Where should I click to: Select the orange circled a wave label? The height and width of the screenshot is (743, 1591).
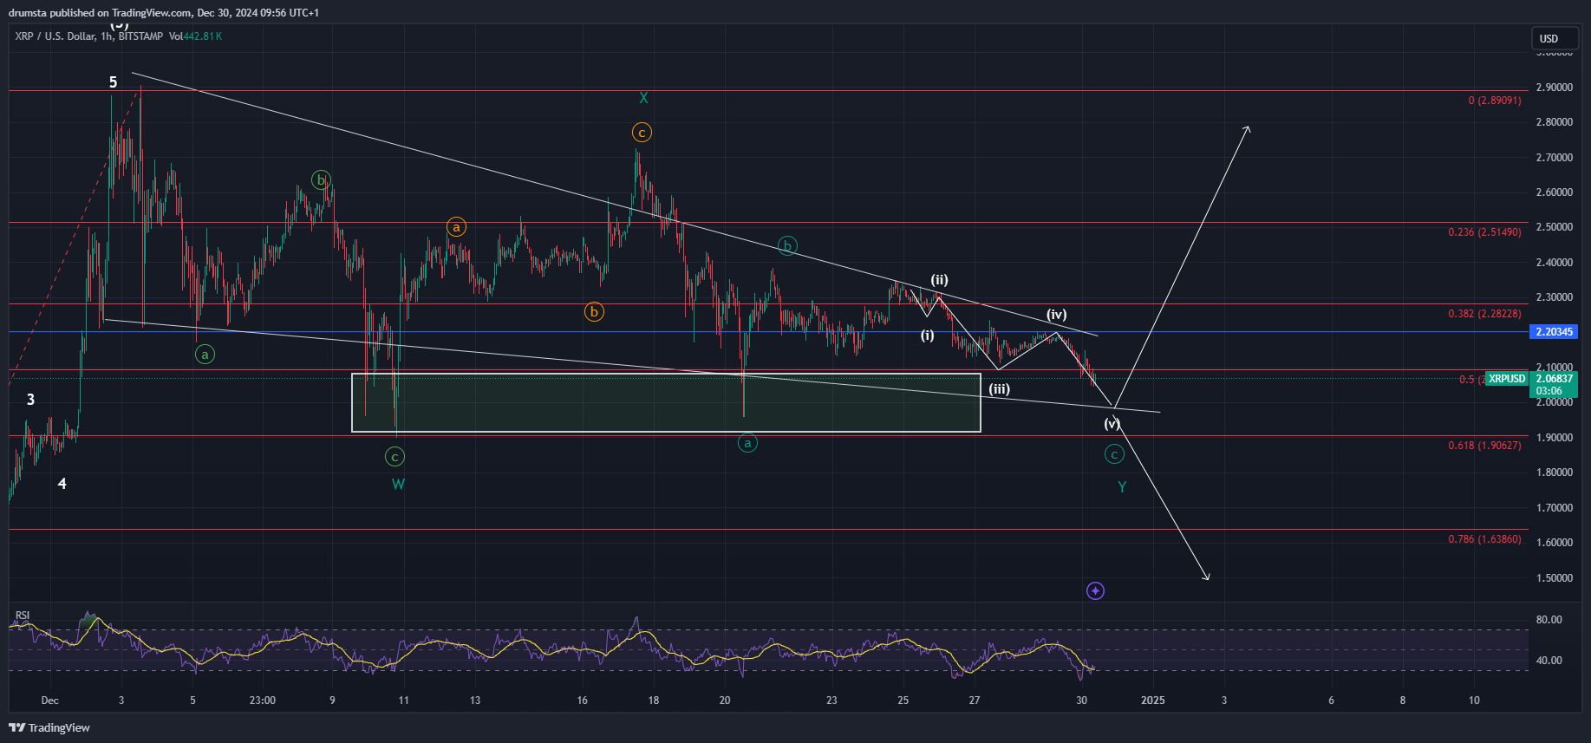(456, 227)
